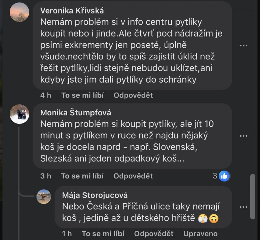260x240 pixels.
Task: Open Mája Storojucová's profile picture
Action: pos(43,197)
